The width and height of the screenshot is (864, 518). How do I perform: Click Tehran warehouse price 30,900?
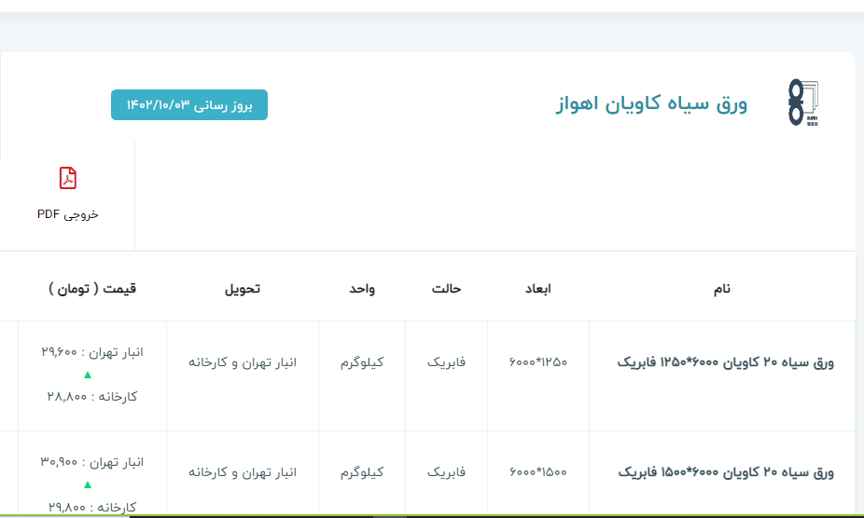[x=92, y=462]
